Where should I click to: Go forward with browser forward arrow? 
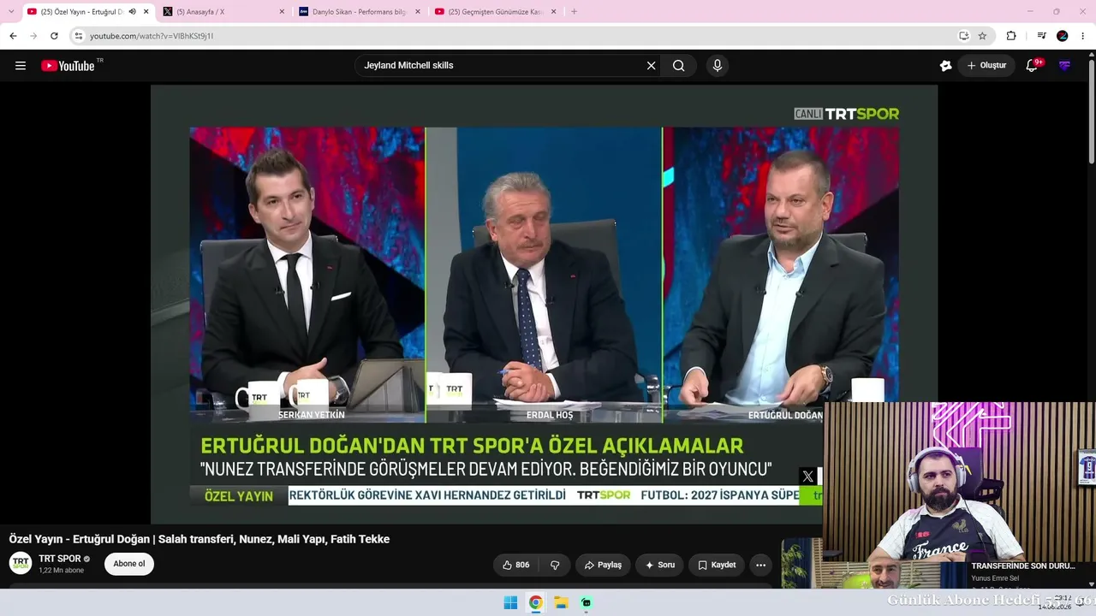(x=33, y=36)
